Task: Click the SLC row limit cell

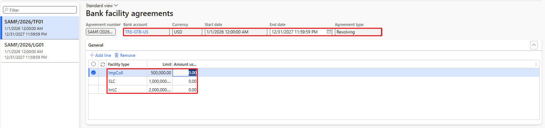Action: point(159,81)
